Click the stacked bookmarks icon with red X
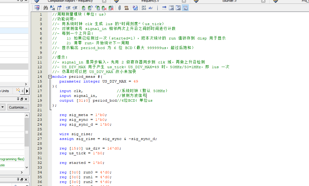309x186 pixels. (111, 8)
